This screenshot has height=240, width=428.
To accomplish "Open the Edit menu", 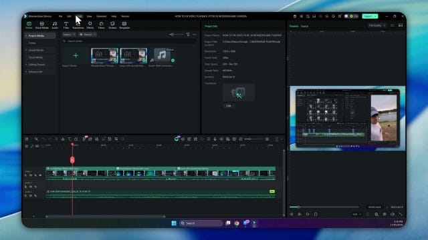I will [x=69, y=16].
